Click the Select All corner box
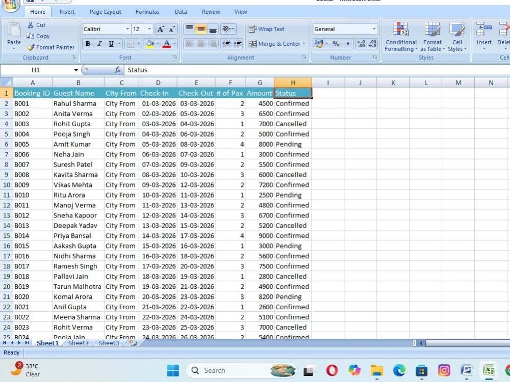This screenshot has width=510, height=382. [x=7, y=83]
